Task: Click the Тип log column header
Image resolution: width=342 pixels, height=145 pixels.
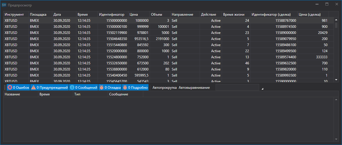Action: pos(91,94)
